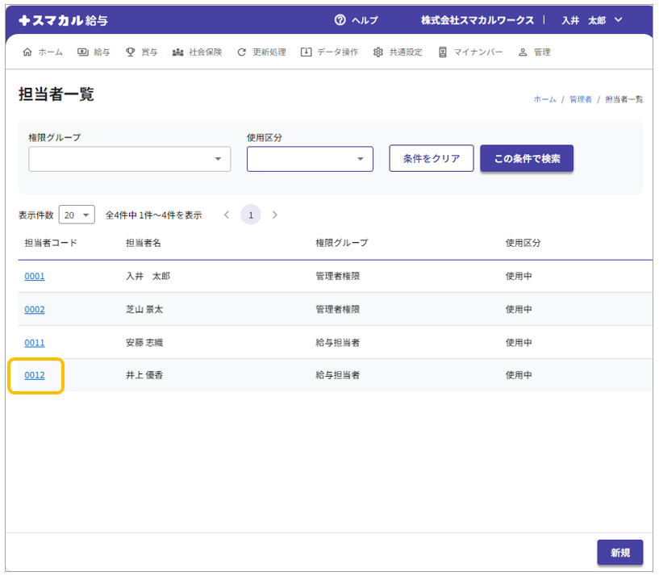Open the マイナンバー ID card icon
Image resolution: width=659 pixels, height=576 pixels.
click(x=443, y=52)
